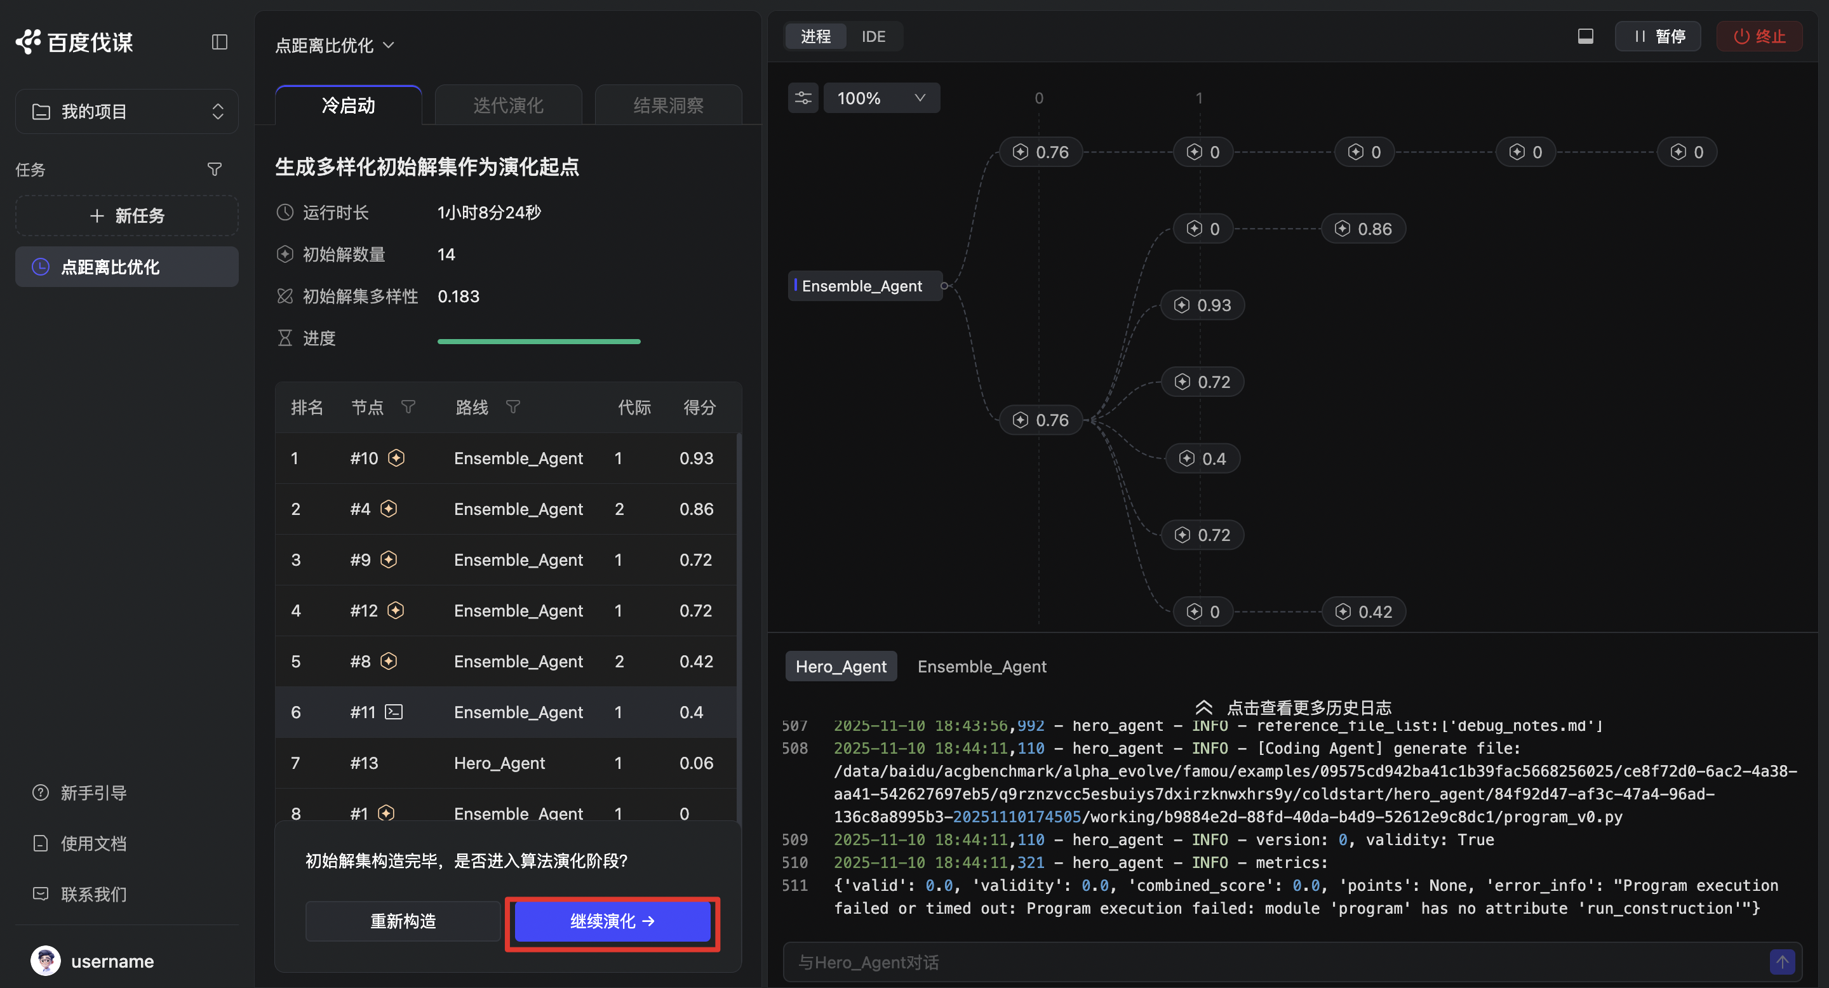The width and height of the screenshot is (1829, 988).
Task: Select the 0.93 graph node
Action: [1203, 305]
